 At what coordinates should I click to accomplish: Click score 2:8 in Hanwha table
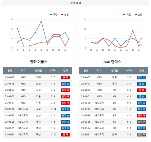pos(53,116)
